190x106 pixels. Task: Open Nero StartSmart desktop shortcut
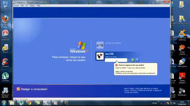5,35
